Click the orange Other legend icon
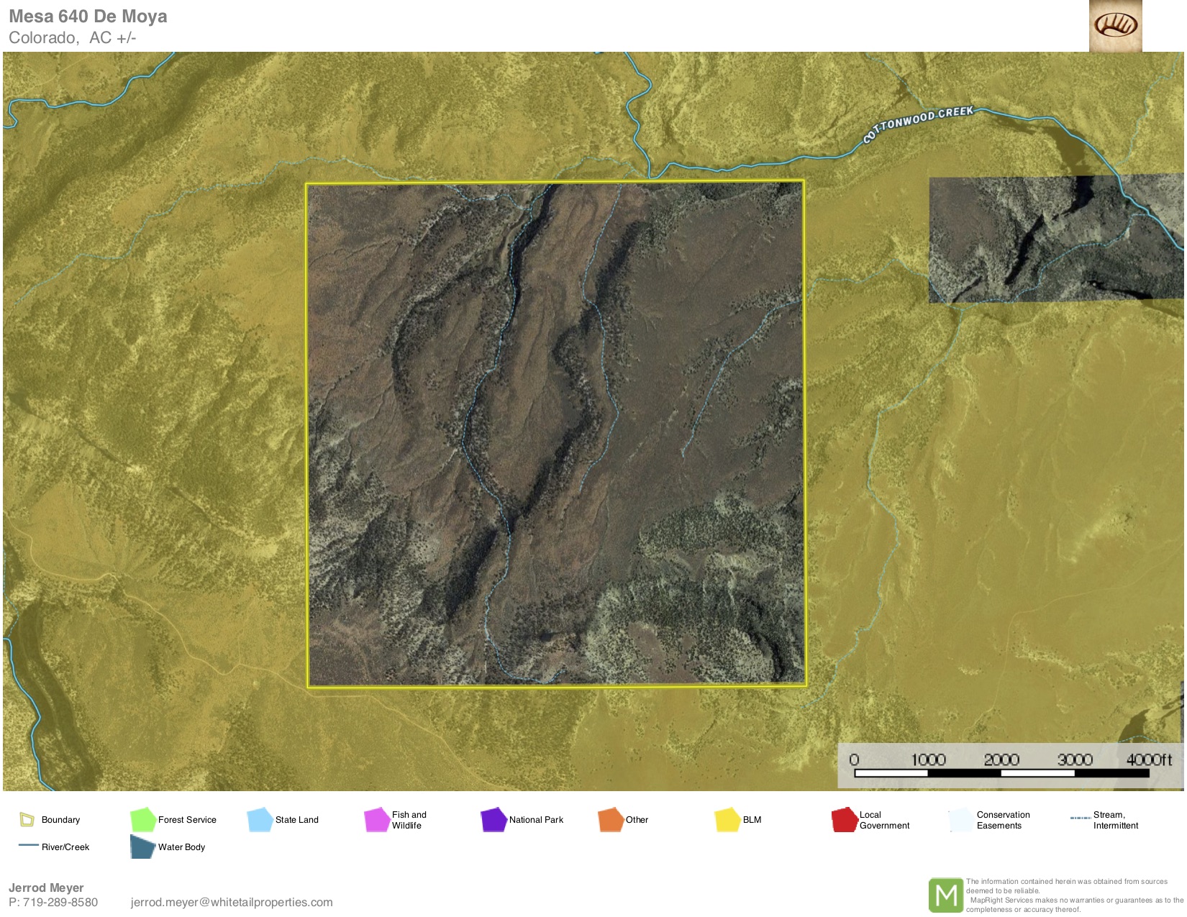The height and width of the screenshot is (917, 1187). (x=610, y=819)
